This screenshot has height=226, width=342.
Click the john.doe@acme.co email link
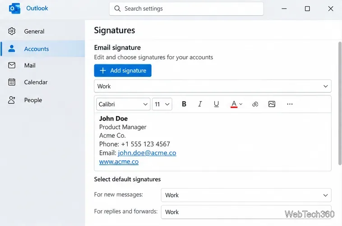click(x=147, y=153)
